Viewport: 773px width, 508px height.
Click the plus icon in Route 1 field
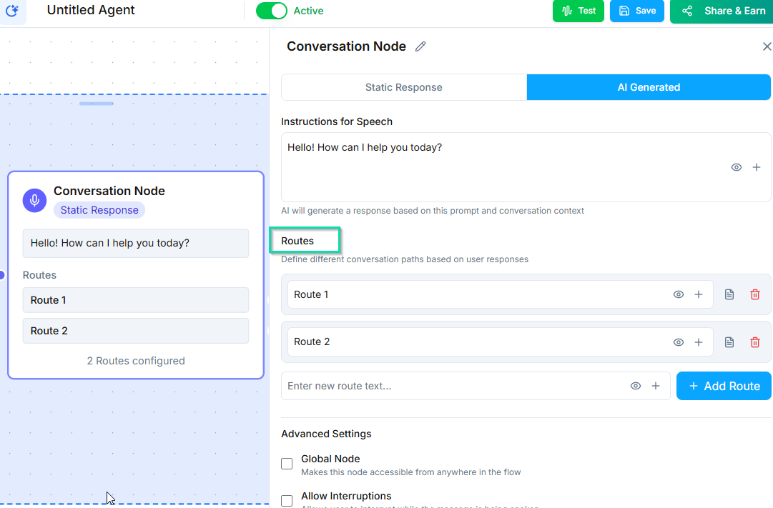pos(699,294)
